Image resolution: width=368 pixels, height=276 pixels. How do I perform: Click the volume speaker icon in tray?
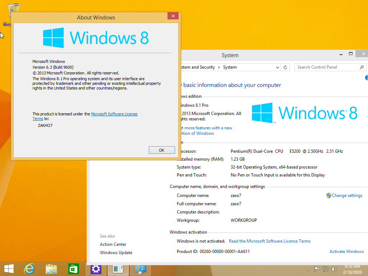pyautogui.click(x=334, y=269)
